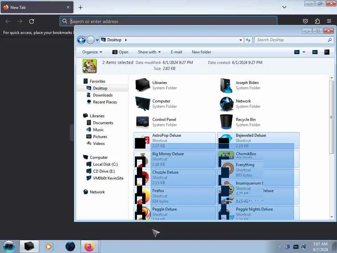
Task: Click the Firefox address bar
Action: (x=168, y=21)
